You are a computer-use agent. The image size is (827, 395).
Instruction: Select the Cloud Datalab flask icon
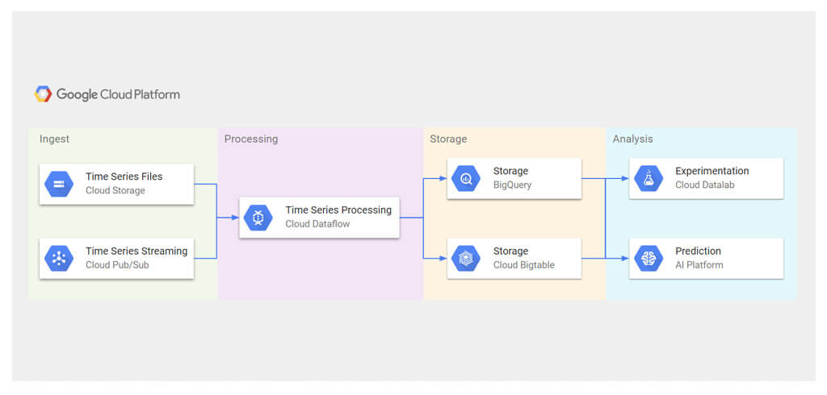pyautogui.click(x=649, y=178)
